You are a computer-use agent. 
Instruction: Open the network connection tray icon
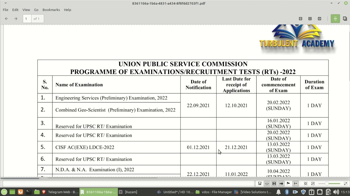click(x=320, y=192)
